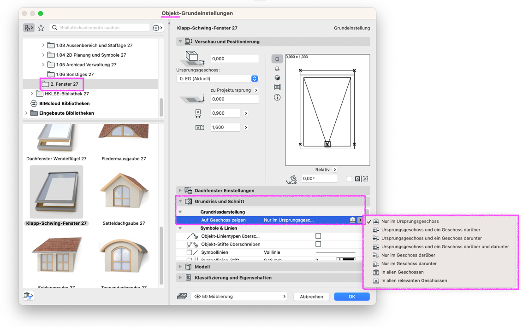Open the Ursprungsgeschoss story dropdown
523x327 pixels.
(218, 79)
